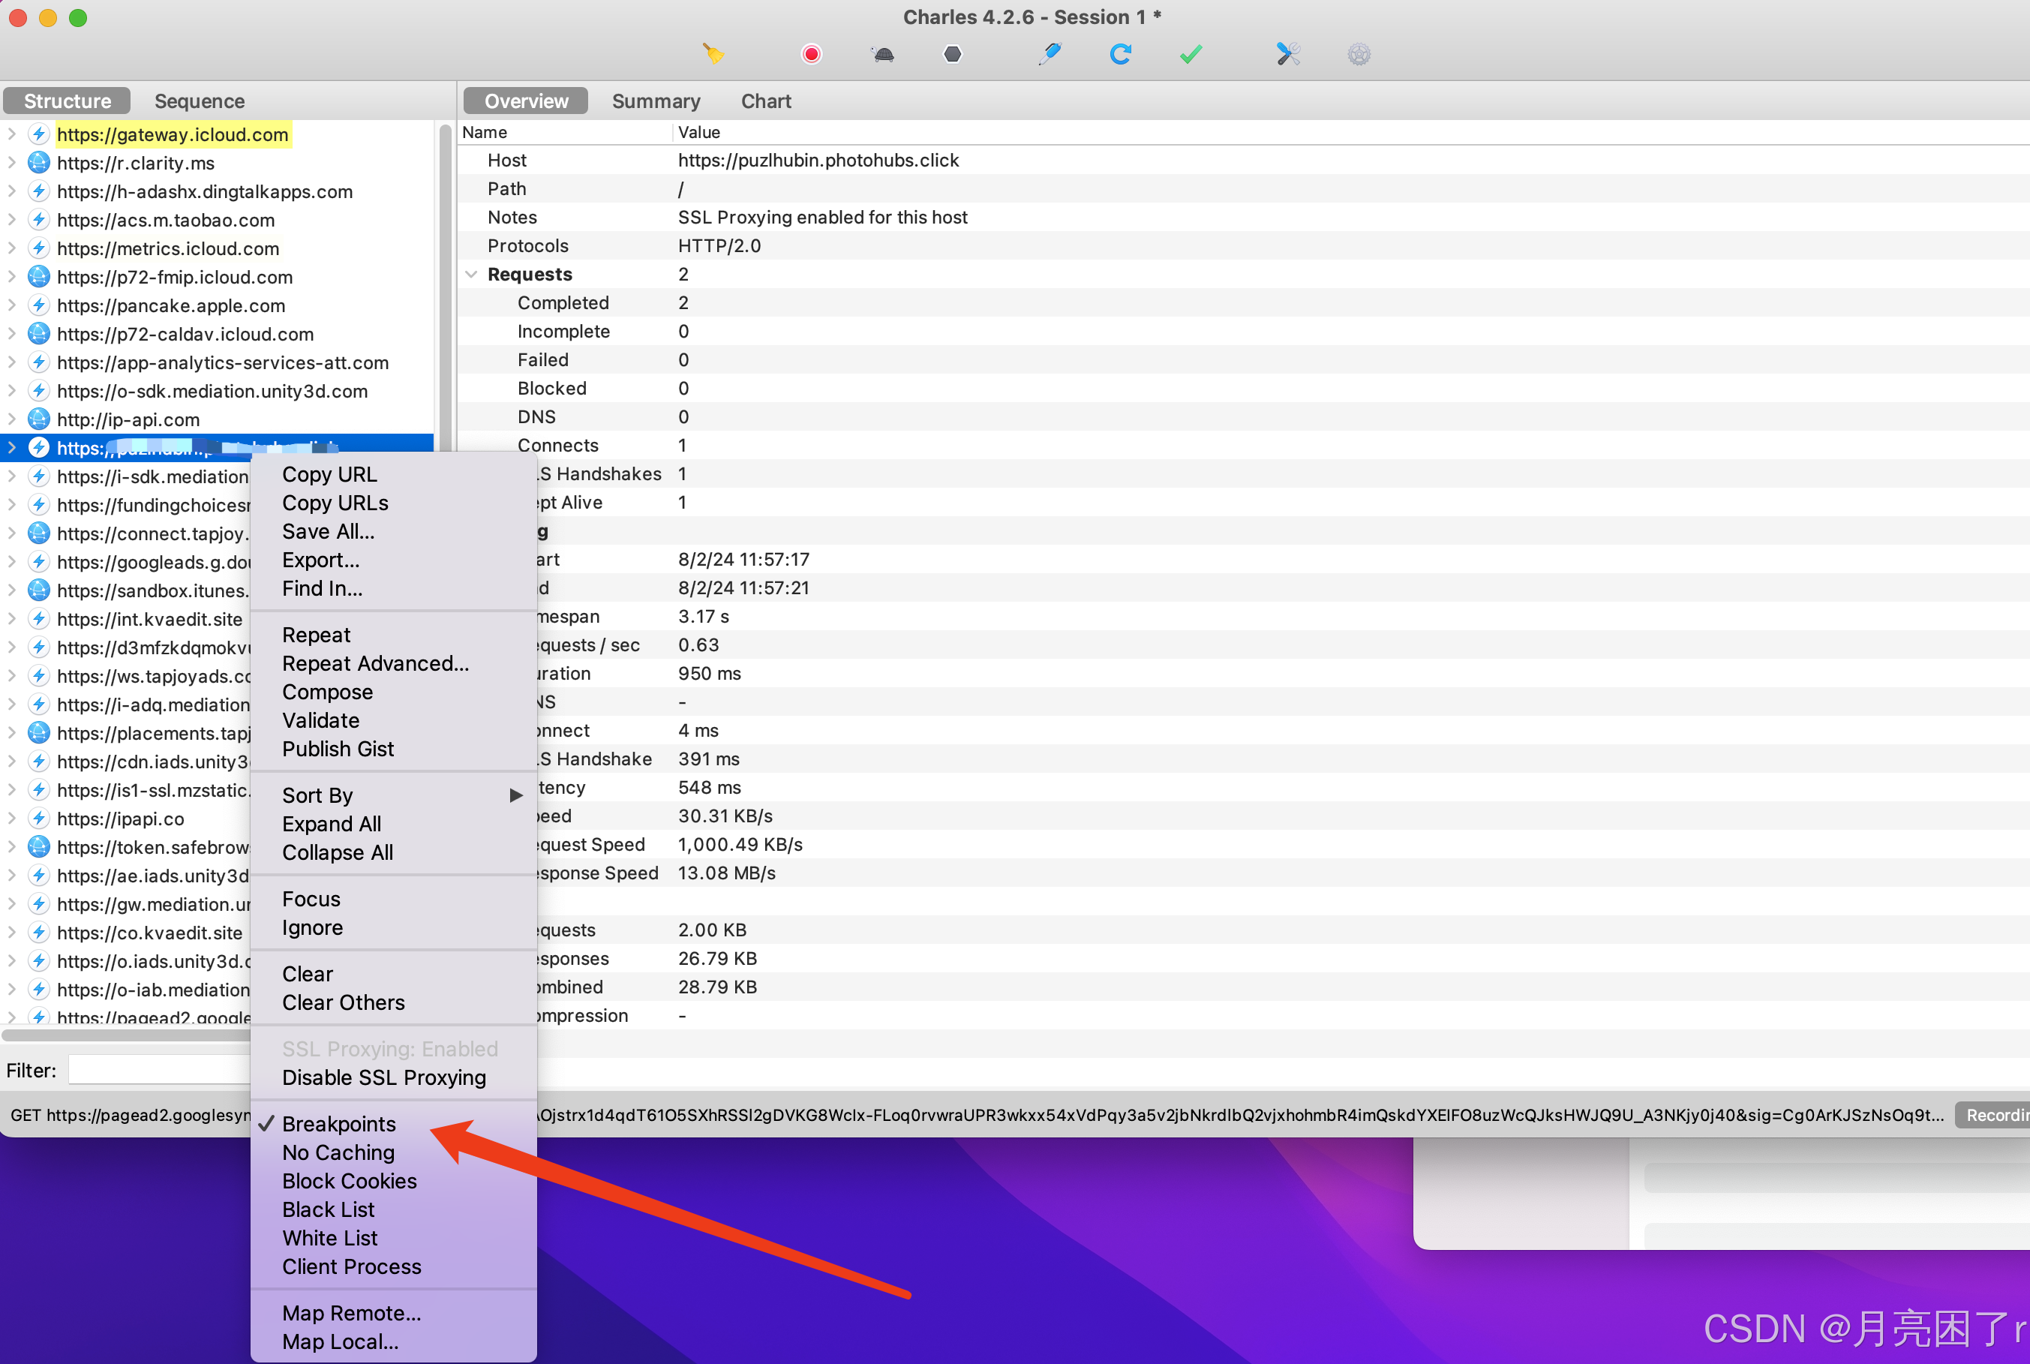Expand the ipapi.co host node
The image size is (2030, 1364).
pyautogui.click(x=11, y=819)
